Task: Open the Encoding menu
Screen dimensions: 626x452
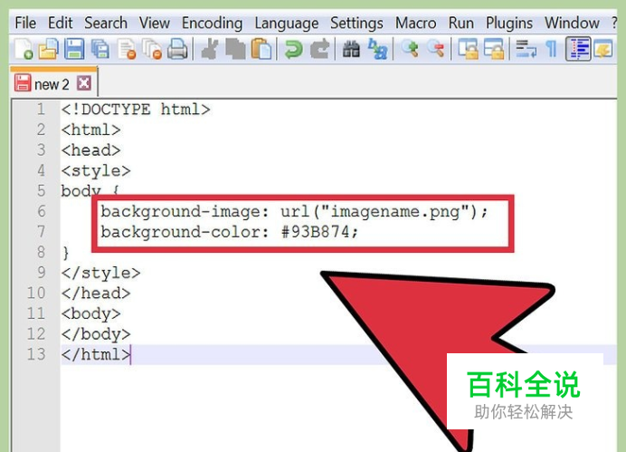Action: pos(212,24)
